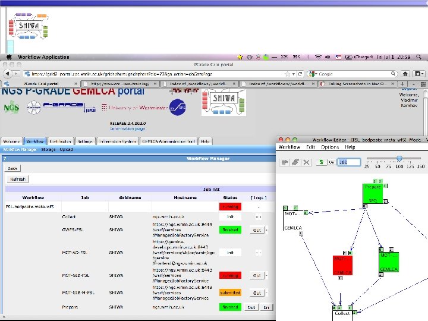Click the battery Charged indicator
428x321 pixels.
(x=359, y=57)
